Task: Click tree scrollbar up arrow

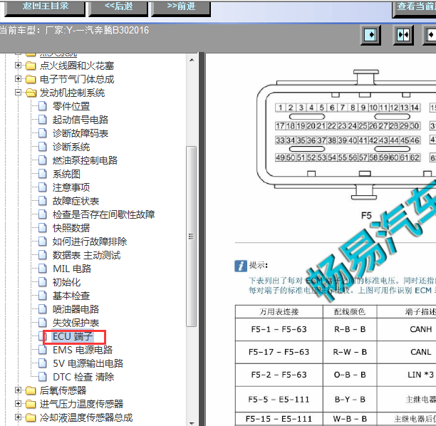Action: tap(192, 60)
